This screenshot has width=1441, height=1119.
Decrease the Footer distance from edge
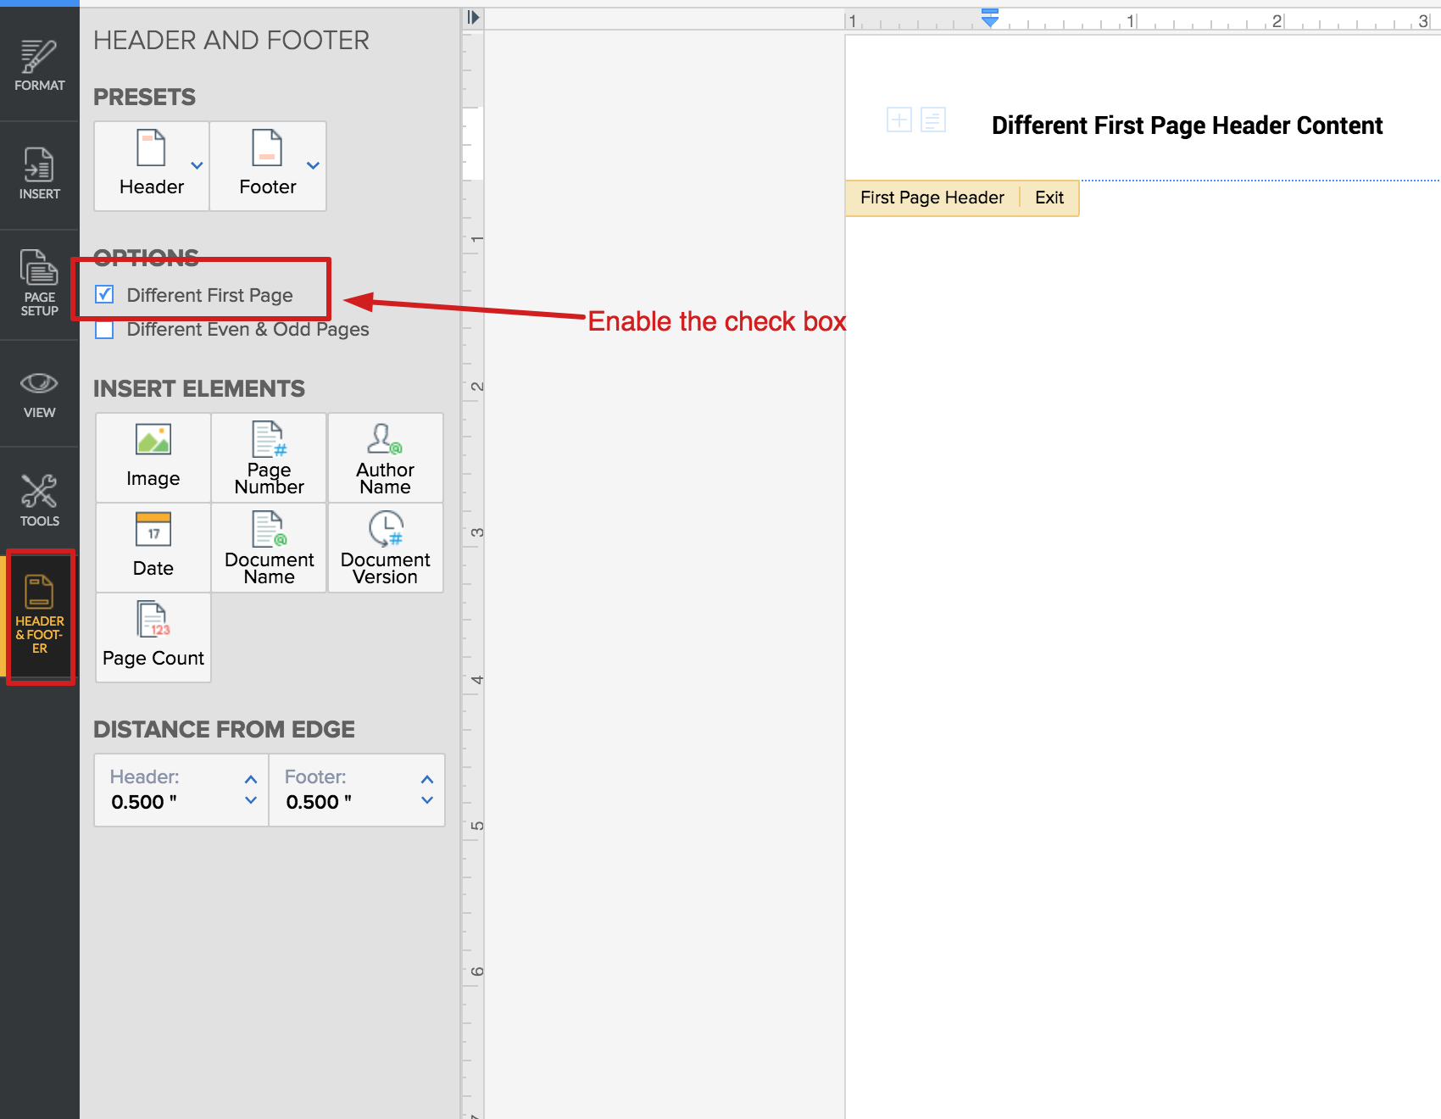click(427, 800)
